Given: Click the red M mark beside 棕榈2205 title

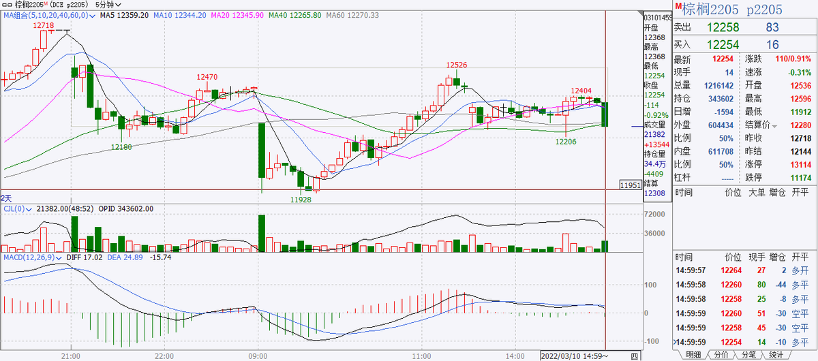Looking at the screenshot, I should coord(679,7).
